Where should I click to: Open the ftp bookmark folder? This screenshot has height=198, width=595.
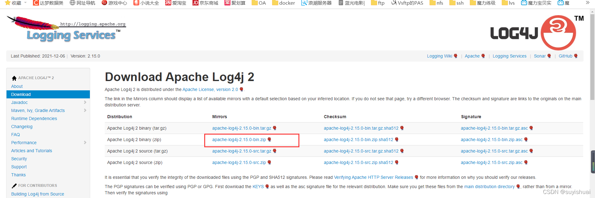tap(378, 3)
